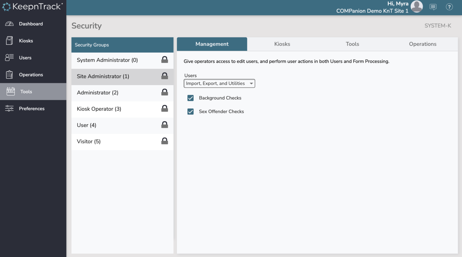The image size is (462, 257).
Task: Open the Import, Export, and Utilities dropdown
Action: tap(219, 83)
